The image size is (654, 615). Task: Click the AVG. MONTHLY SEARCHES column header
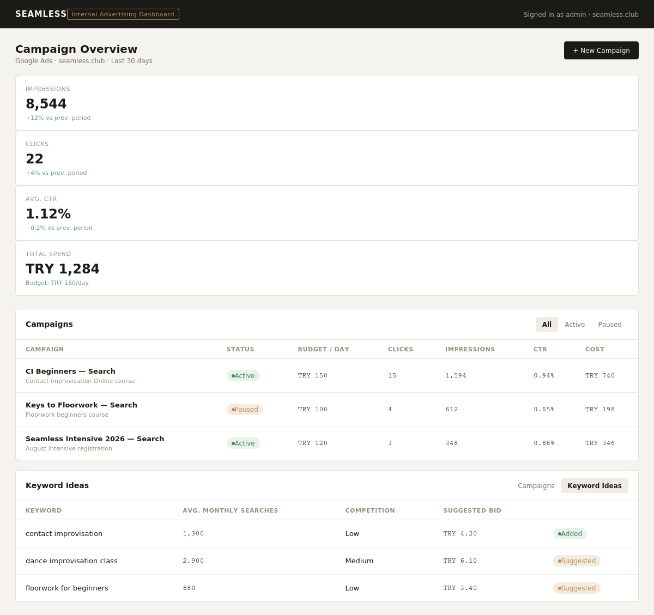click(231, 511)
